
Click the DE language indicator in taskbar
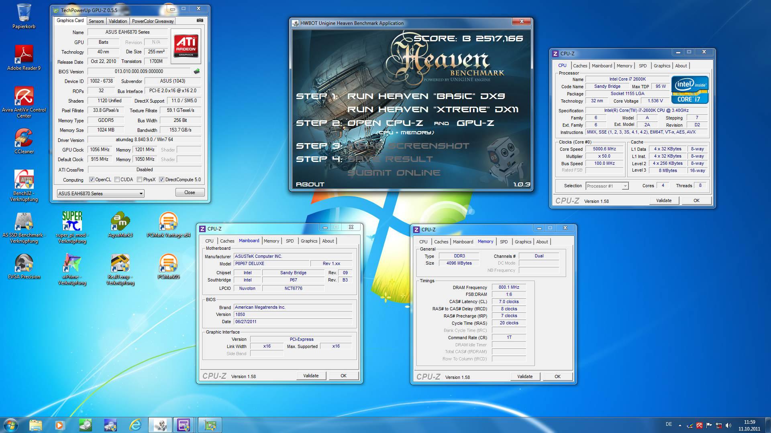[669, 424]
